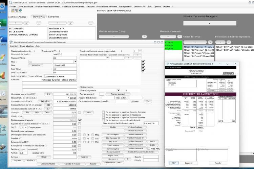Toggle the Visa AMO checkbox
Image resolution: width=254 pixels, height=169 pixels.
click(149, 148)
